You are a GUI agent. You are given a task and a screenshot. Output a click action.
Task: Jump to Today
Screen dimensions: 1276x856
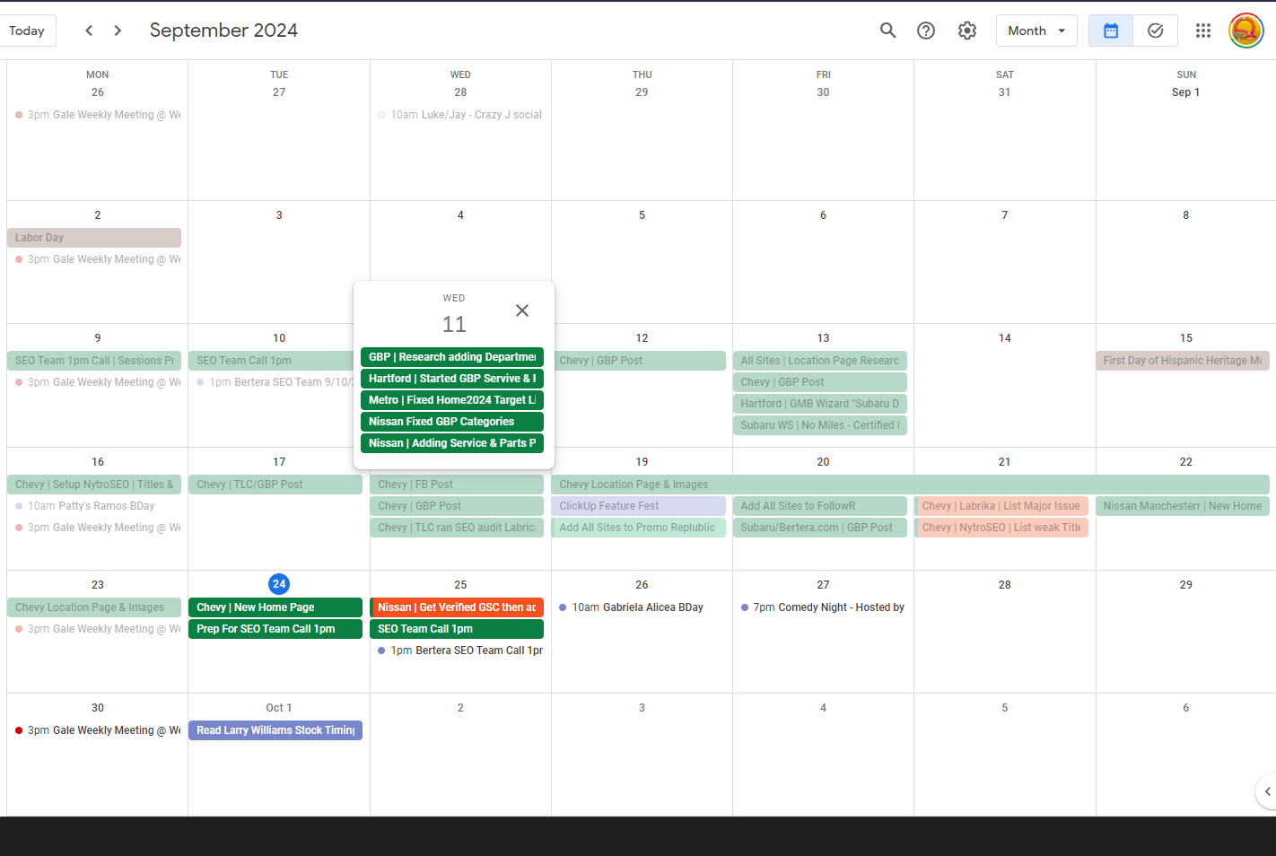click(x=28, y=31)
